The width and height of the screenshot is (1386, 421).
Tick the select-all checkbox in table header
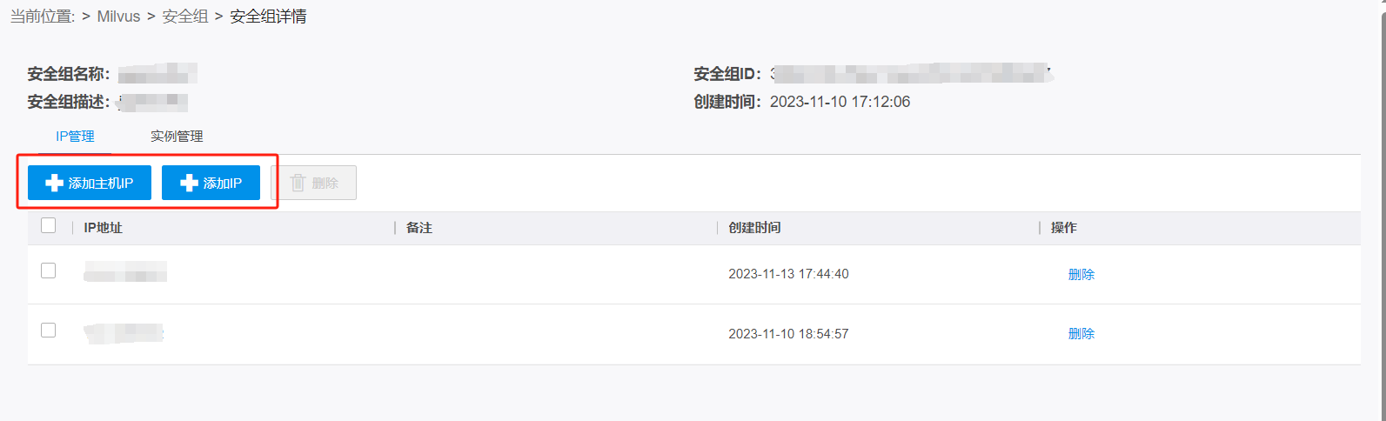(49, 226)
